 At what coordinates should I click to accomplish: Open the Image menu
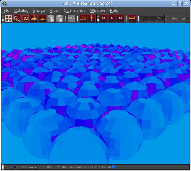39,11
